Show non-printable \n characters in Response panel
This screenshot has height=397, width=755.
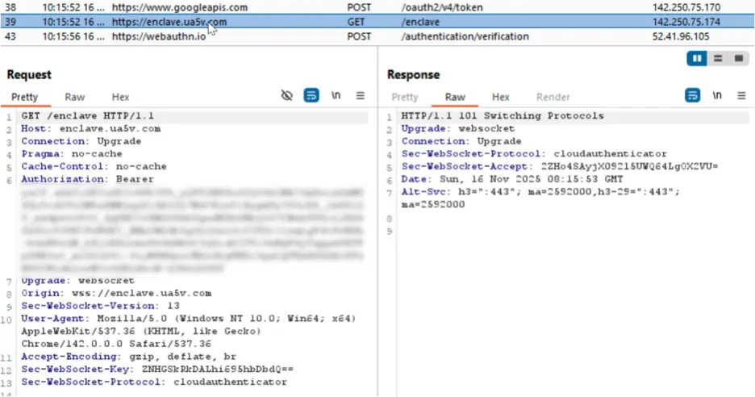pyautogui.click(x=717, y=96)
